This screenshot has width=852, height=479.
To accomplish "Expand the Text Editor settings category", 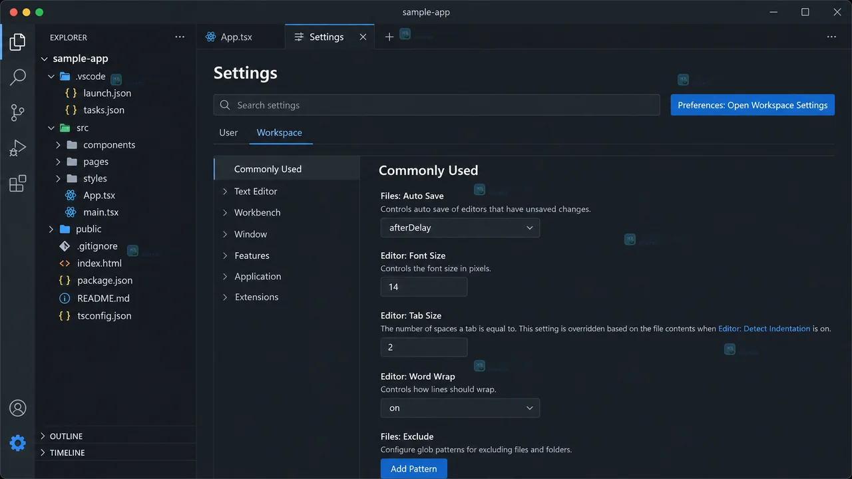I will [x=224, y=192].
